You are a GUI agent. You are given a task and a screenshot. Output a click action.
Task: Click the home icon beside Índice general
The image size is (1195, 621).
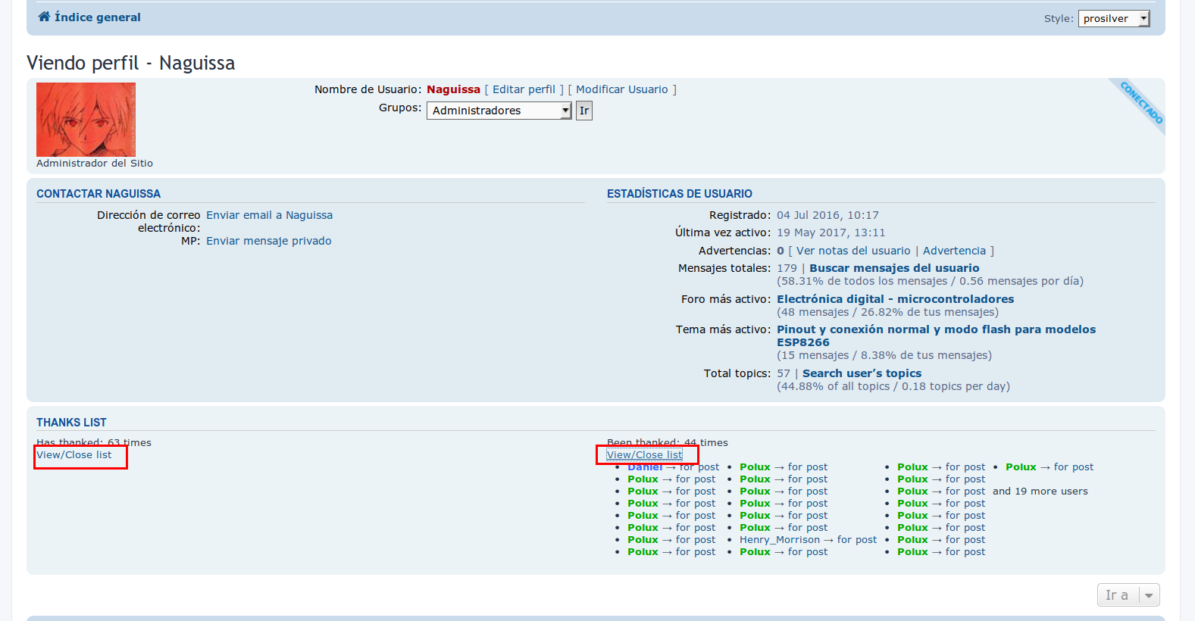point(44,17)
